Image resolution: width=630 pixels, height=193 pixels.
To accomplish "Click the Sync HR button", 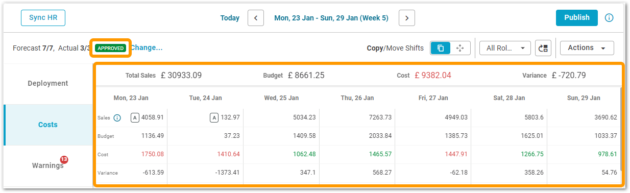I will (x=43, y=17).
